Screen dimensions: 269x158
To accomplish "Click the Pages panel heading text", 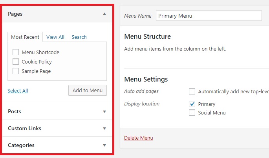I will 15,14.
